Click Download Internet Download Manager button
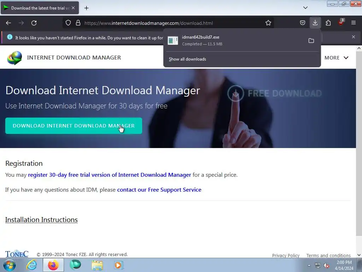Image resolution: width=362 pixels, height=272 pixels. tap(74, 126)
